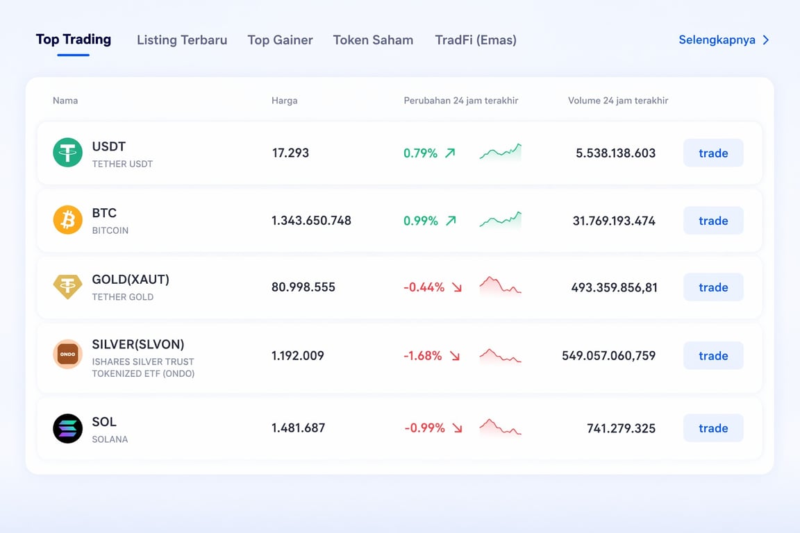Select the Token Saham tab
The width and height of the screenshot is (800, 533).
(x=373, y=40)
